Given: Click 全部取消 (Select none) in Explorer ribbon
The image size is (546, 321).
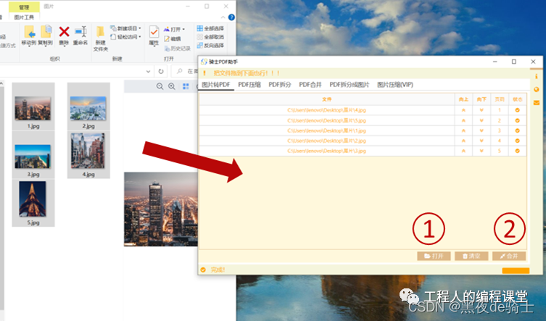Looking at the screenshot, I should coord(210,37).
